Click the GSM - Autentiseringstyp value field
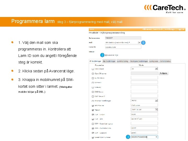The image size is (188, 141). pyautogui.click(x=144, y=123)
